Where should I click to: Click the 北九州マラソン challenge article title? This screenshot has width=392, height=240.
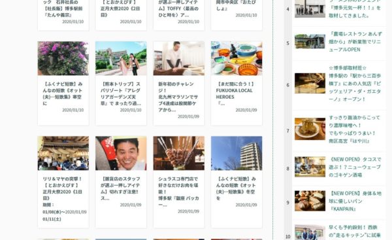(x=178, y=97)
